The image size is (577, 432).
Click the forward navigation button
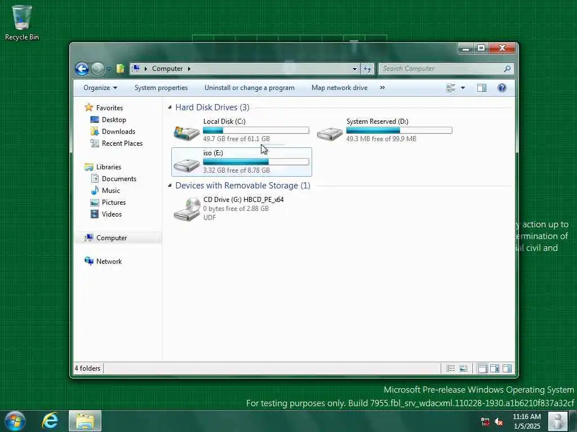coord(97,69)
